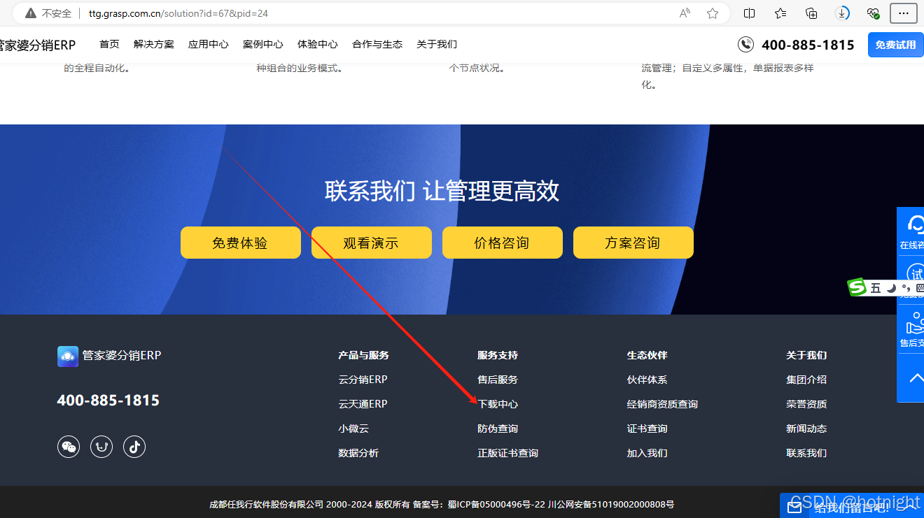
Task: Click the yellow 免费体验 button
Action: point(240,243)
